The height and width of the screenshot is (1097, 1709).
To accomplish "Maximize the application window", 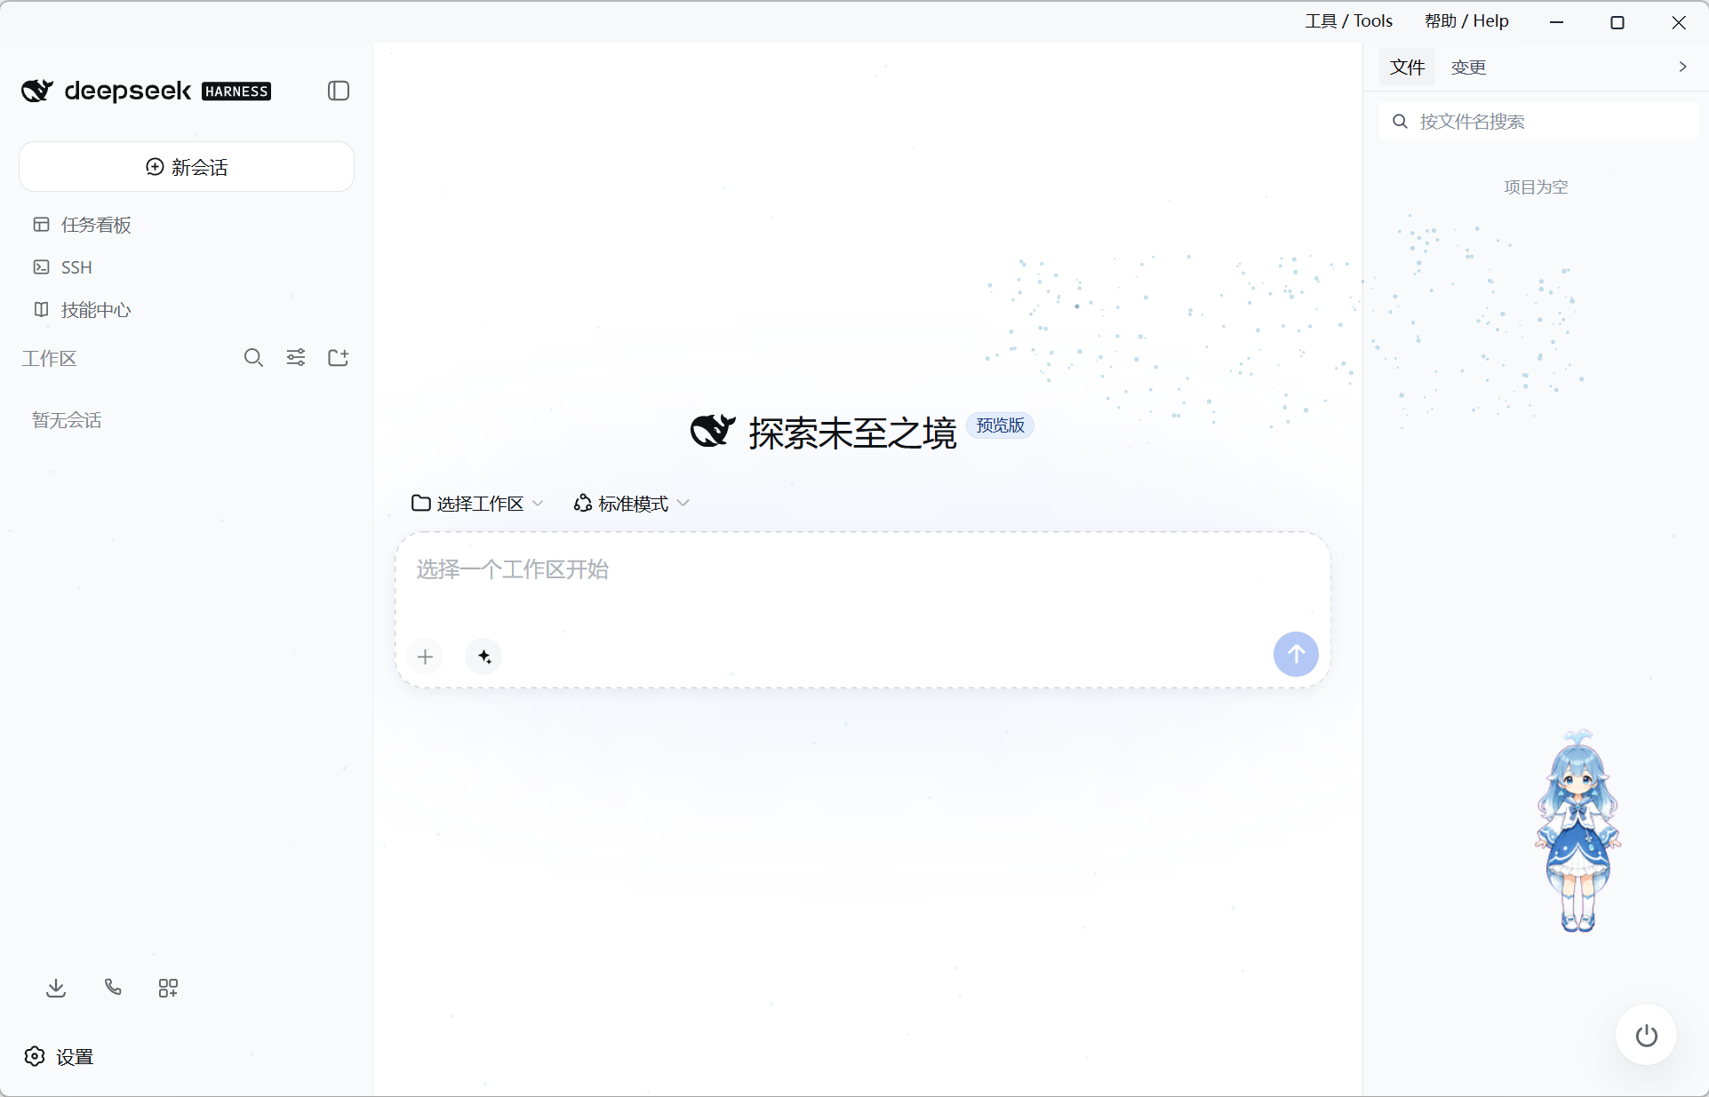I will coord(1617,22).
